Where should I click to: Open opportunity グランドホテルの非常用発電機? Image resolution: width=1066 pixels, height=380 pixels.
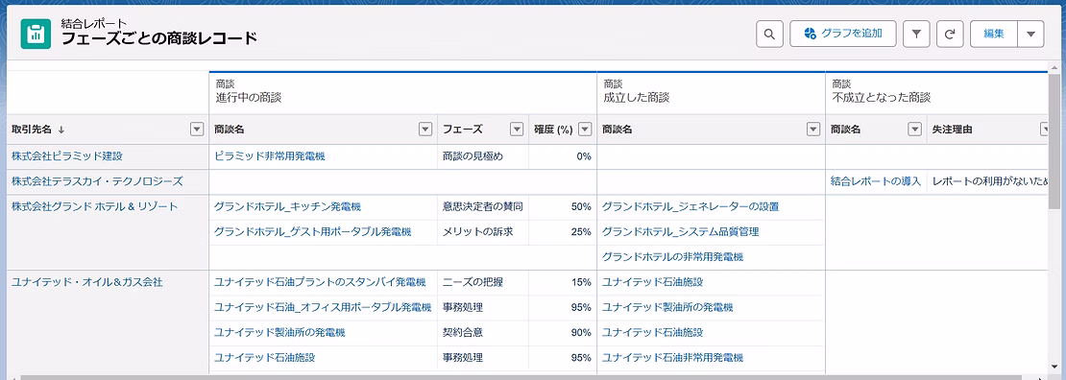pyautogui.click(x=672, y=256)
